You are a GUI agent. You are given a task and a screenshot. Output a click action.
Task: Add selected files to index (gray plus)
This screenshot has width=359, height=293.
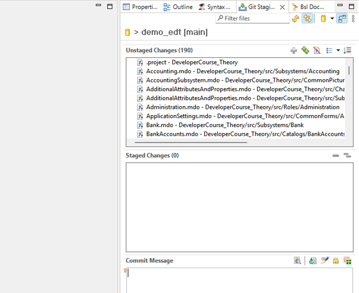[x=294, y=51]
